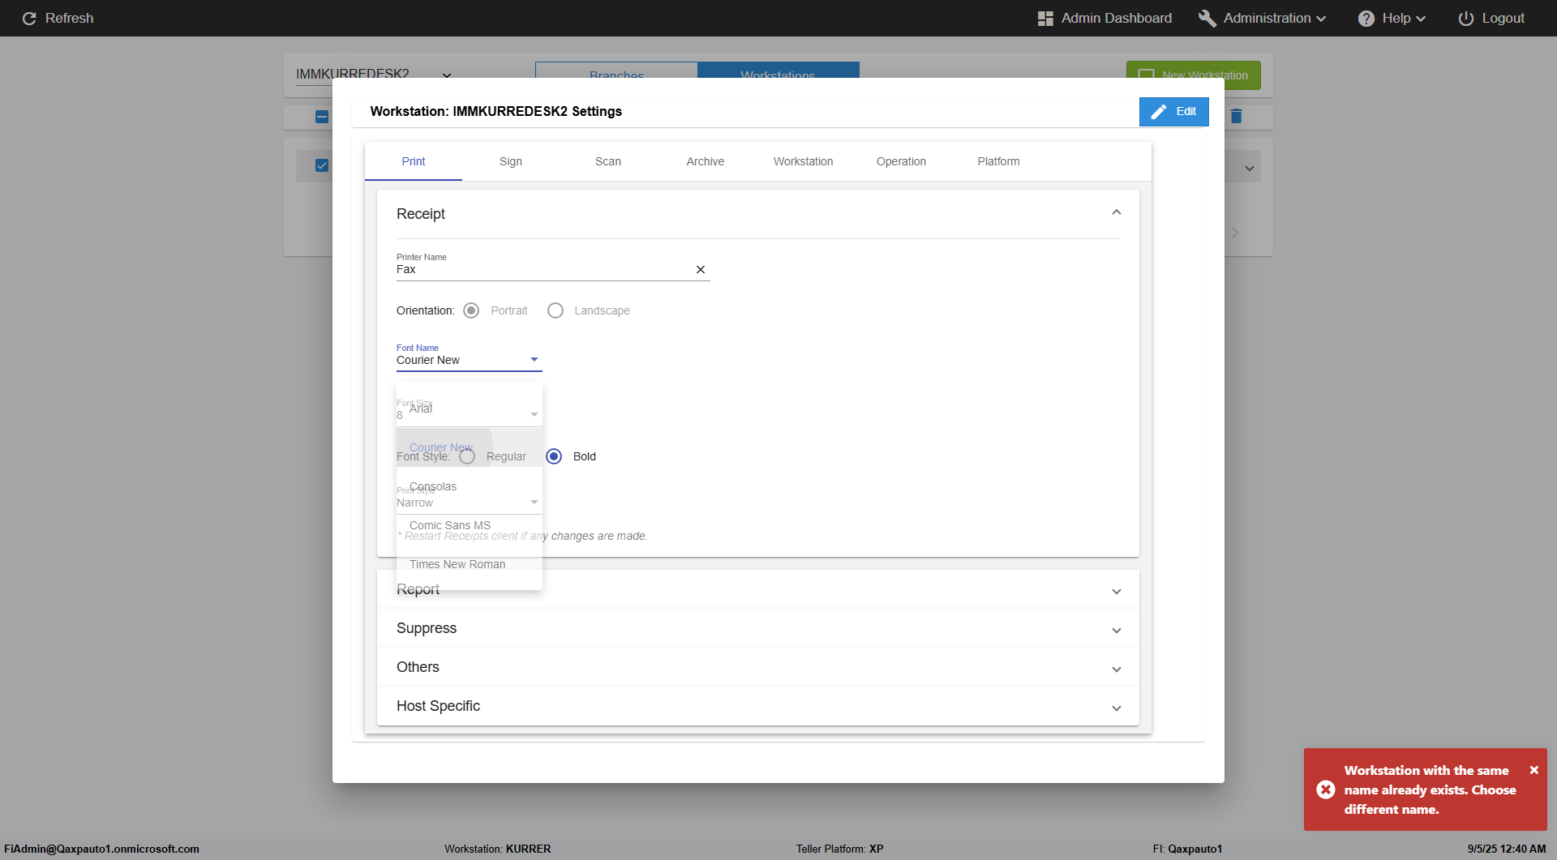Choose Arial from font list
The image size is (1557, 860).
(470, 409)
